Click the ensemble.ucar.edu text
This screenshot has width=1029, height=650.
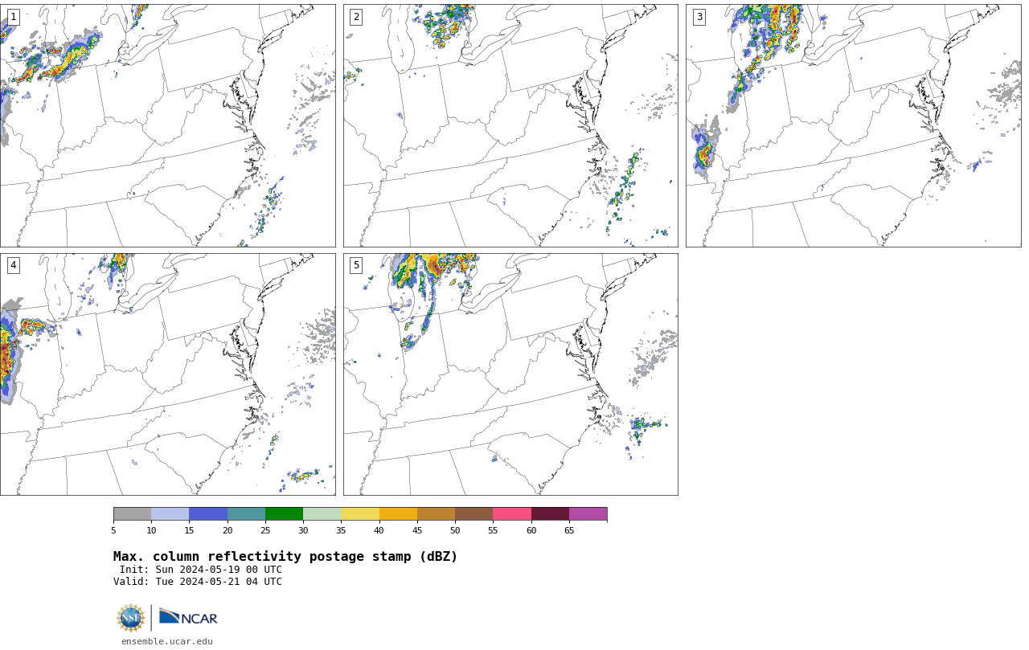[x=167, y=641]
